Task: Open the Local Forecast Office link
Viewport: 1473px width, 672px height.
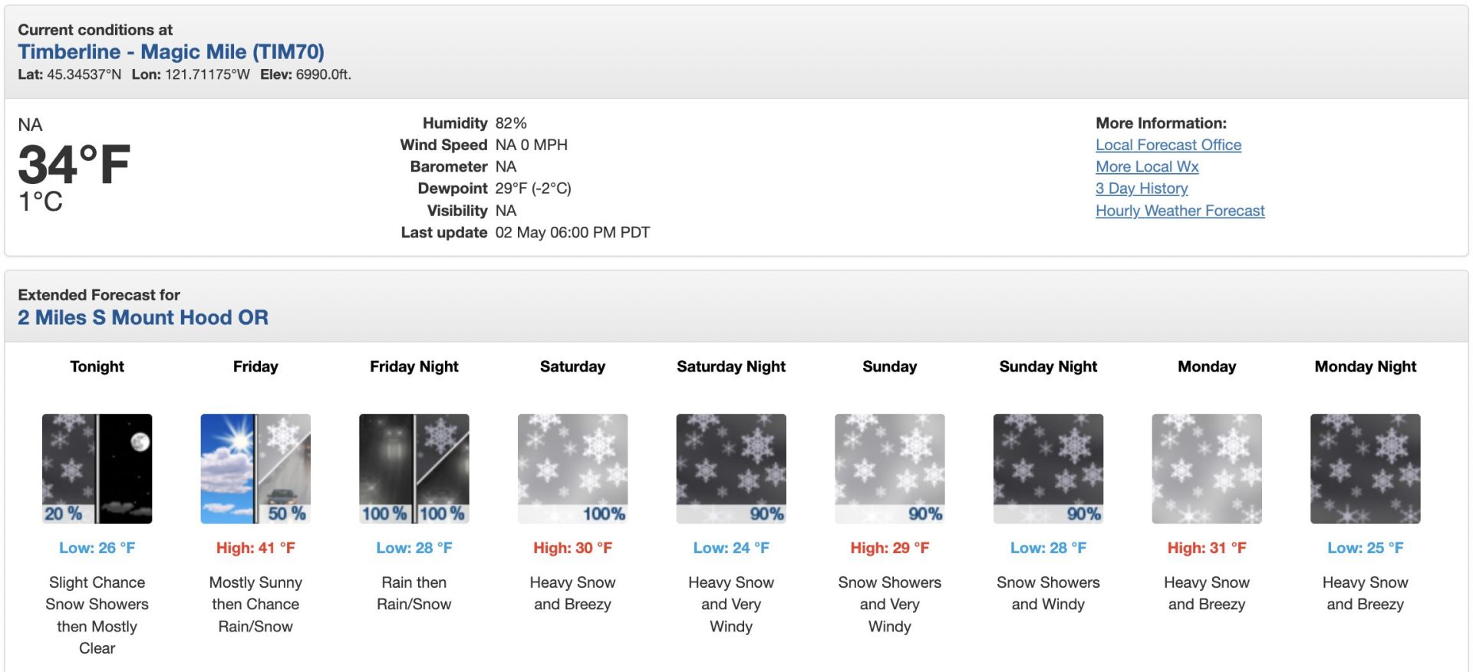Action: [x=1168, y=145]
